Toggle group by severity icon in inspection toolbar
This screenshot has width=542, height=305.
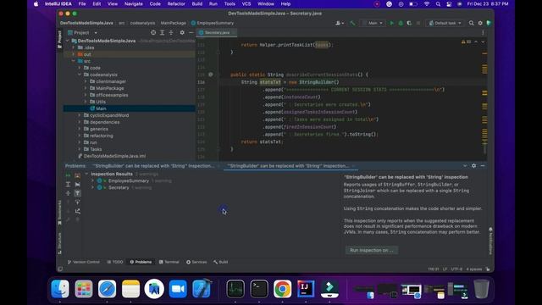coord(77,175)
